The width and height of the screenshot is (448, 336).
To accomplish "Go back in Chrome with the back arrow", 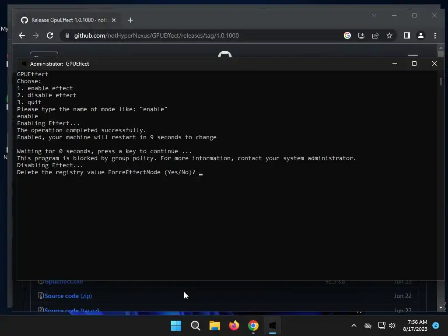I will [x=22, y=35].
